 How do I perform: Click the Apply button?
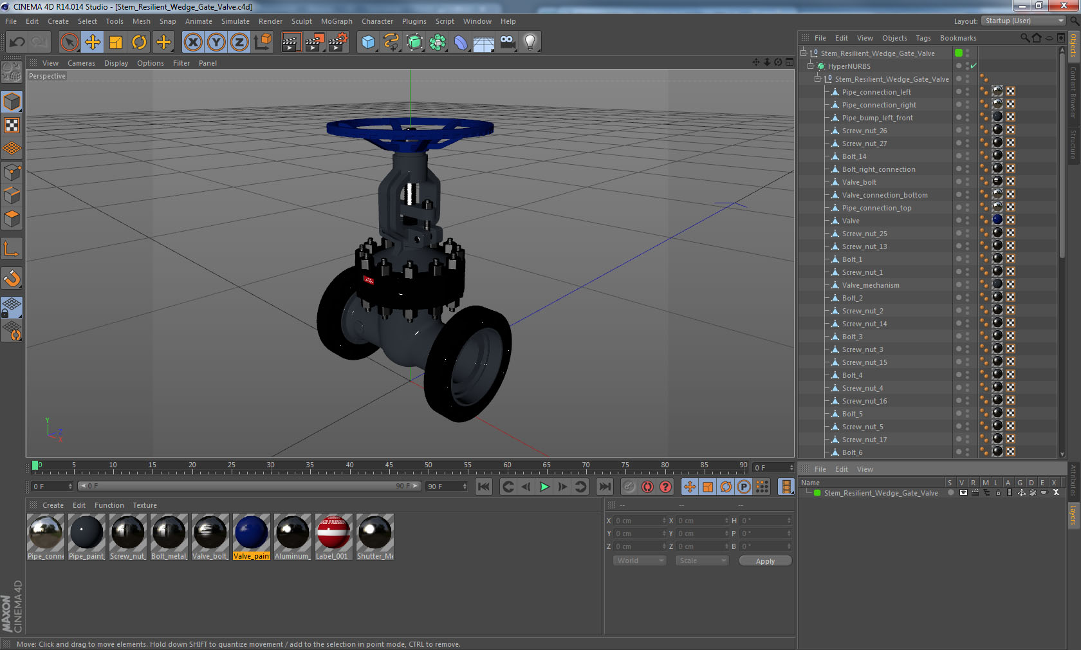point(765,561)
